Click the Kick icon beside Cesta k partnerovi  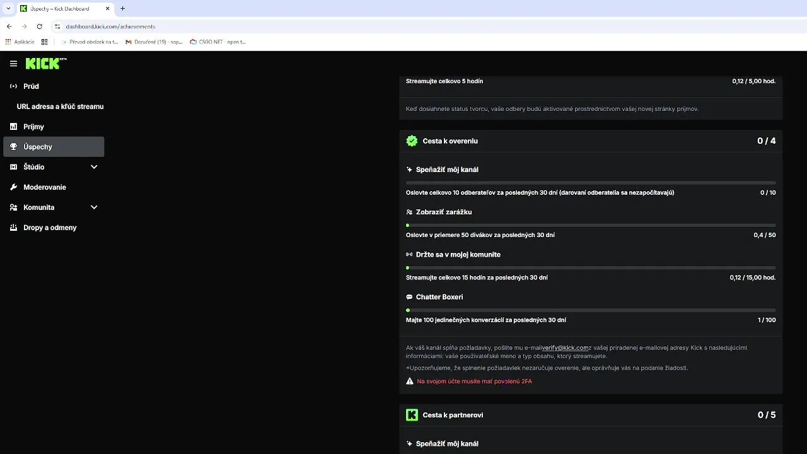click(412, 415)
